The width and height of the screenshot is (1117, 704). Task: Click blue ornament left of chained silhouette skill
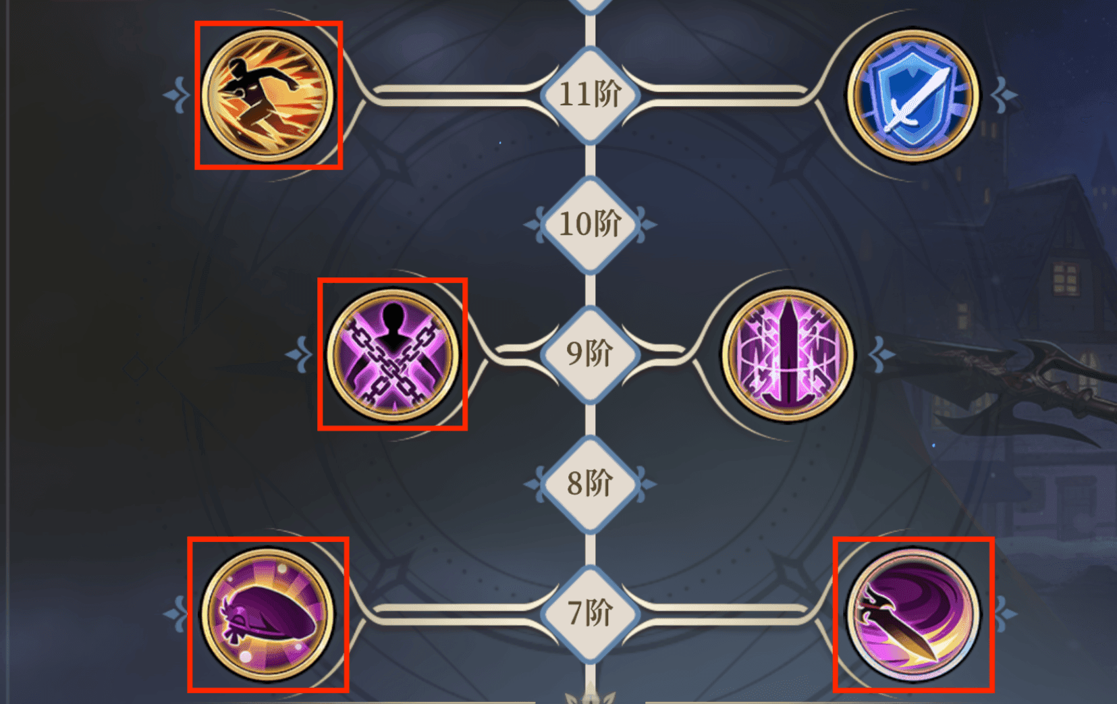(300, 354)
